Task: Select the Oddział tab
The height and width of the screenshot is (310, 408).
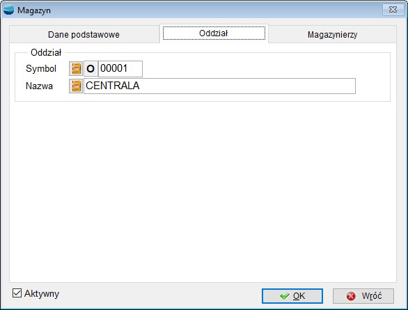Action: point(214,33)
